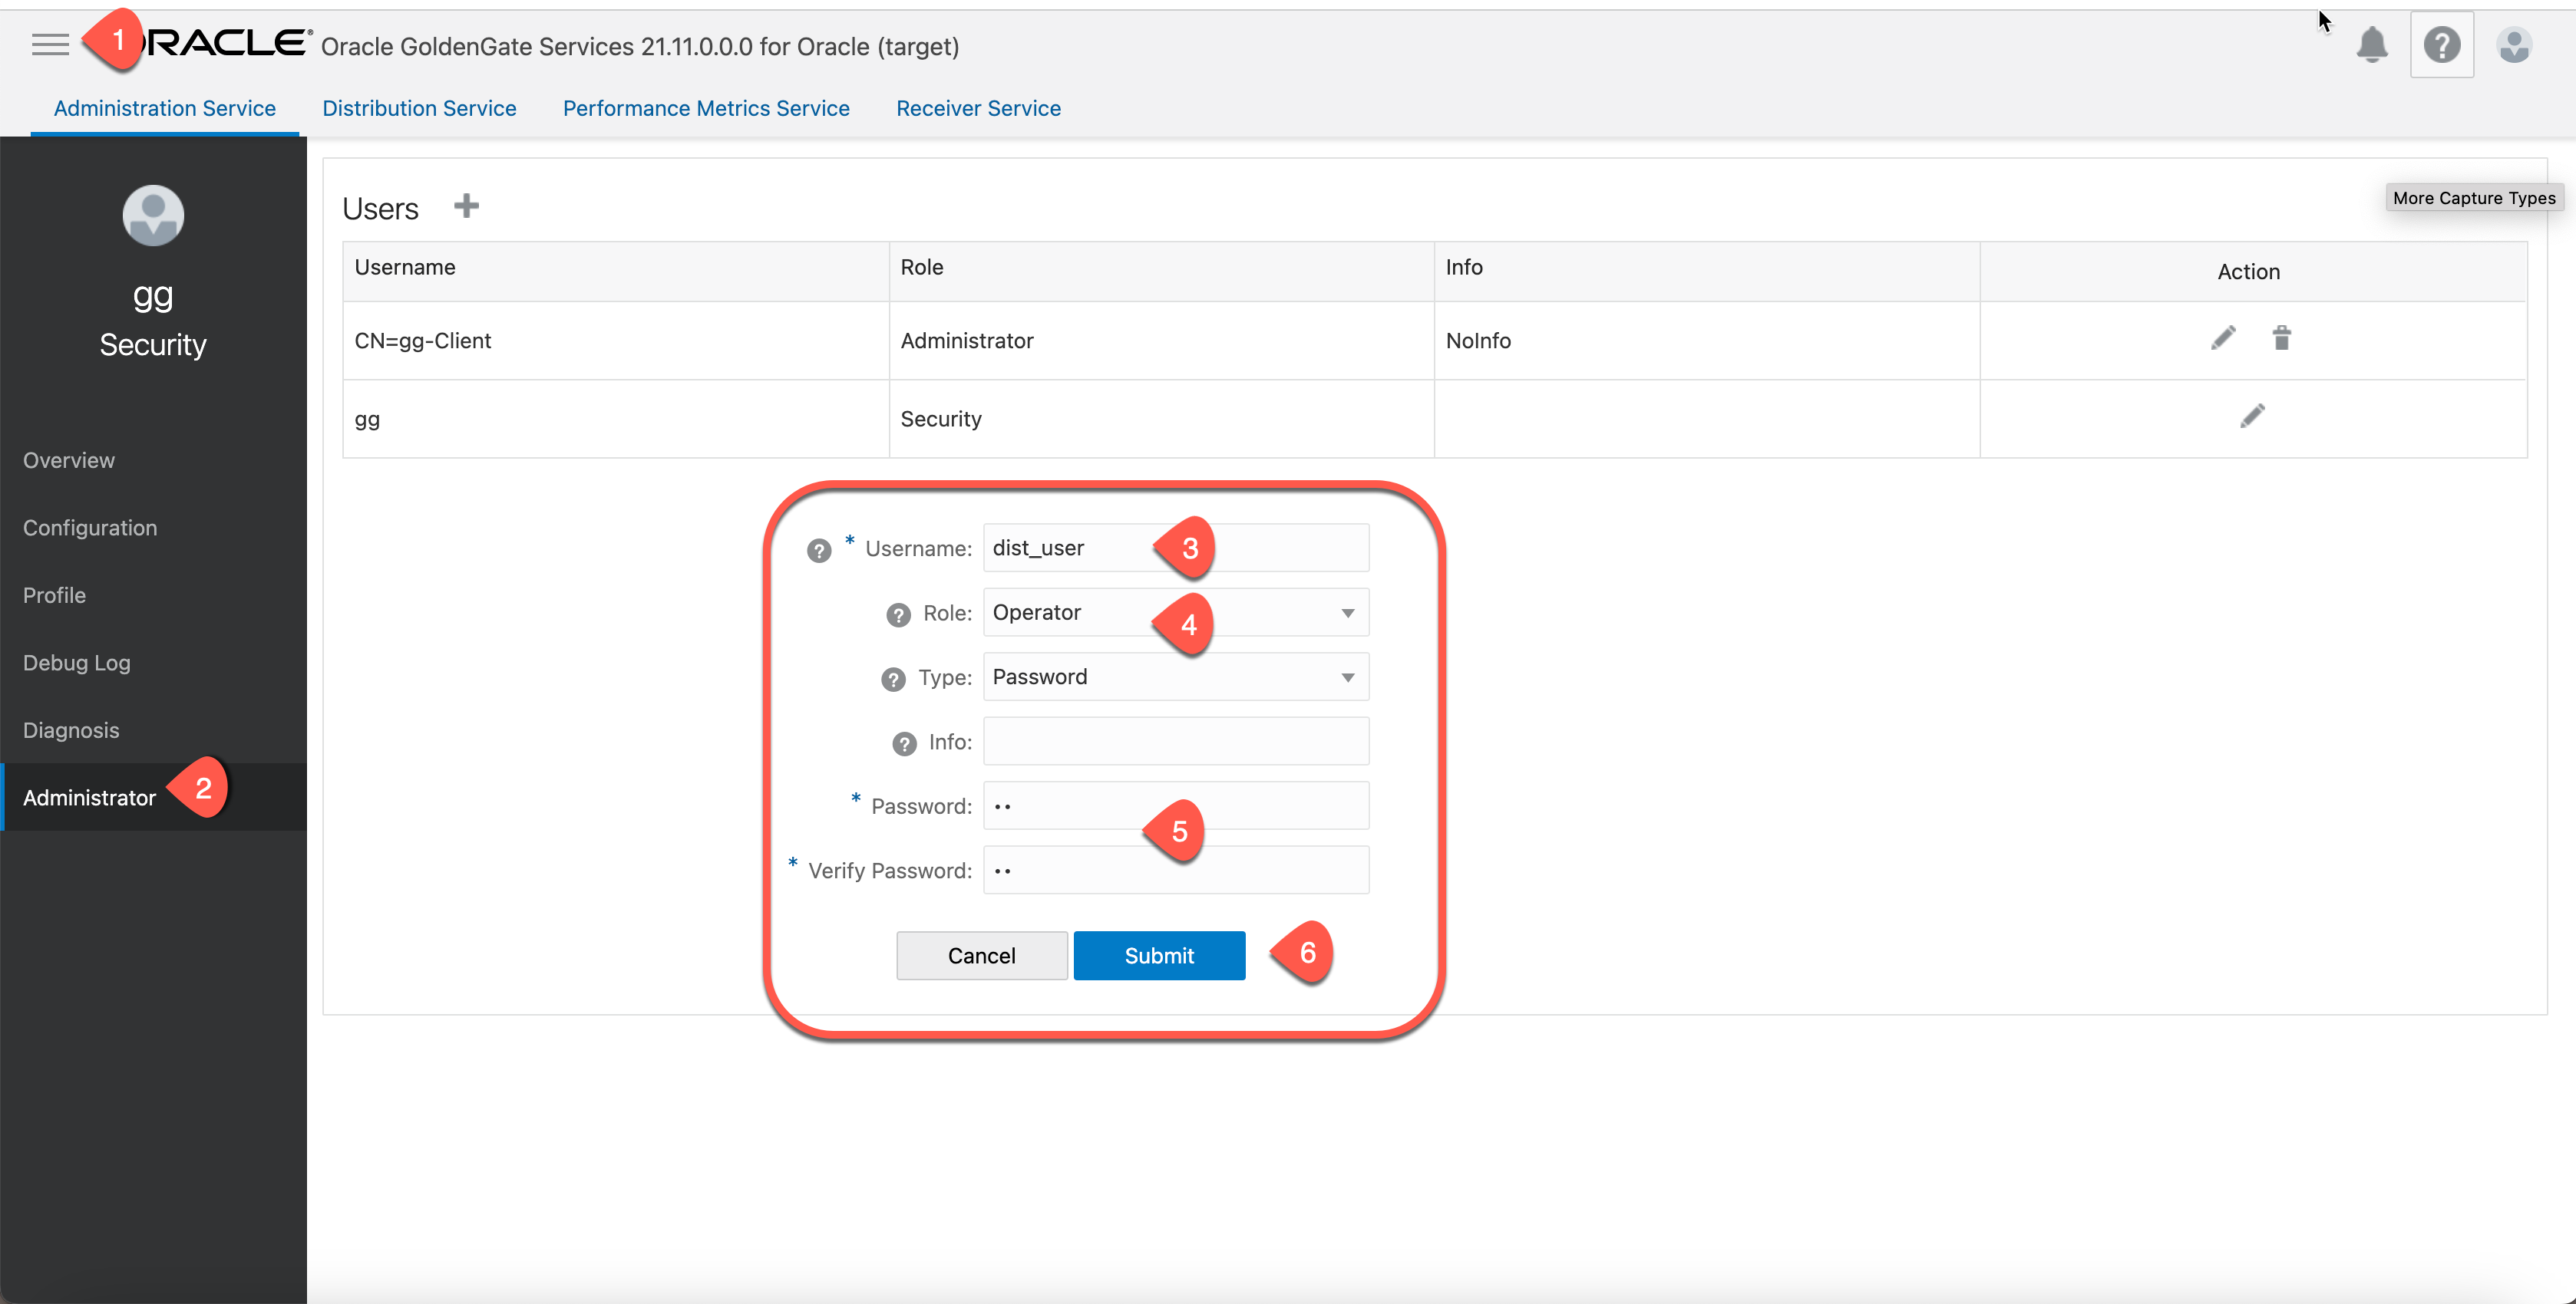This screenshot has width=2576, height=1304.
Task: Switch to Receiver Service tab
Action: (978, 108)
